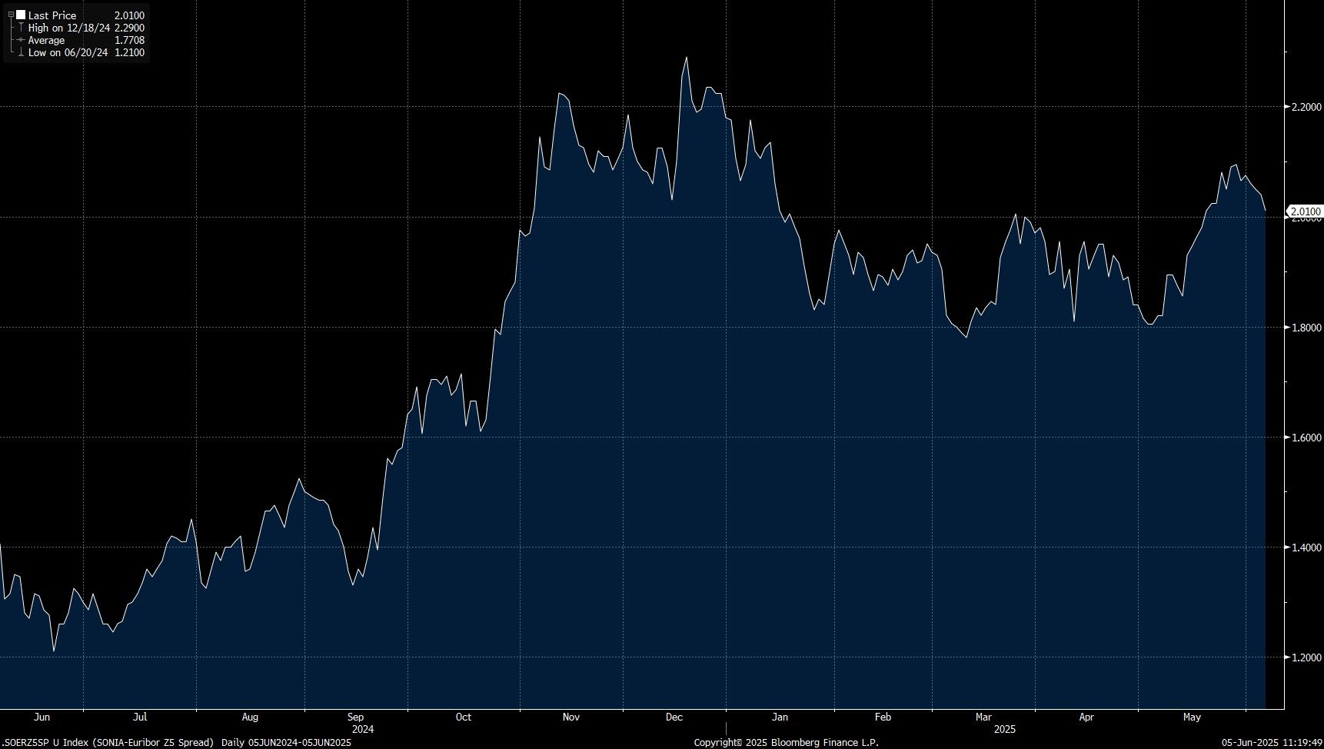Click the .SOERZ5SP U Index ticker text
The height and width of the screenshot is (749, 1324).
tap(45, 742)
